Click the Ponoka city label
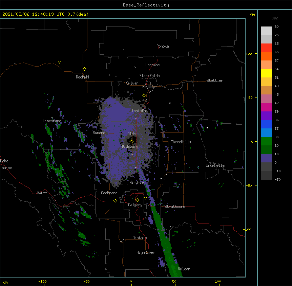The image size is (292, 286). pos(163,46)
